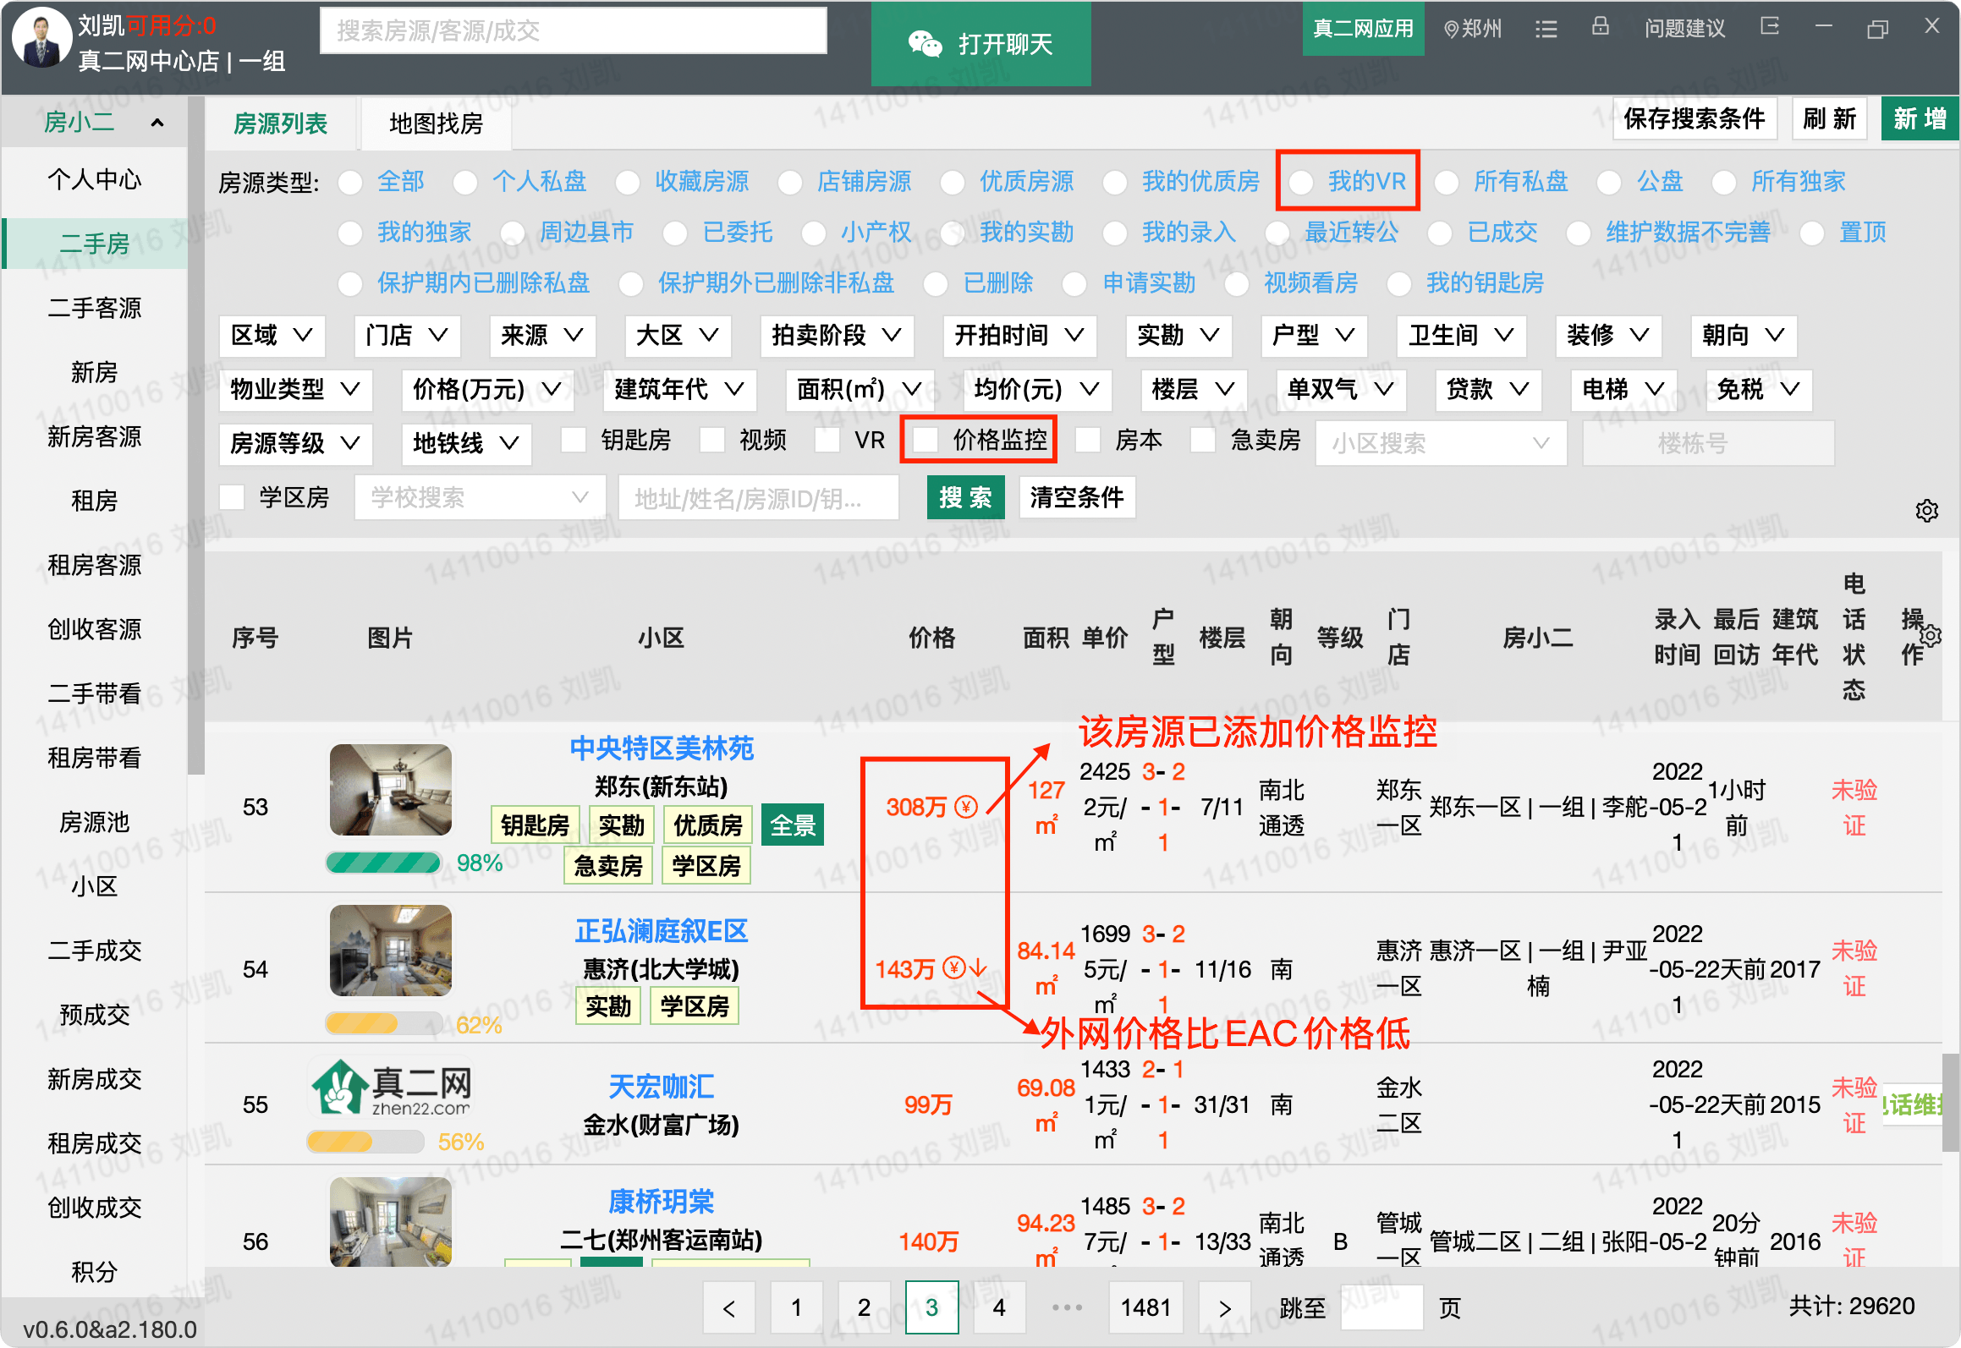
Task: Click the price monitor ¥ icon for 308万
Action: point(966,806)
